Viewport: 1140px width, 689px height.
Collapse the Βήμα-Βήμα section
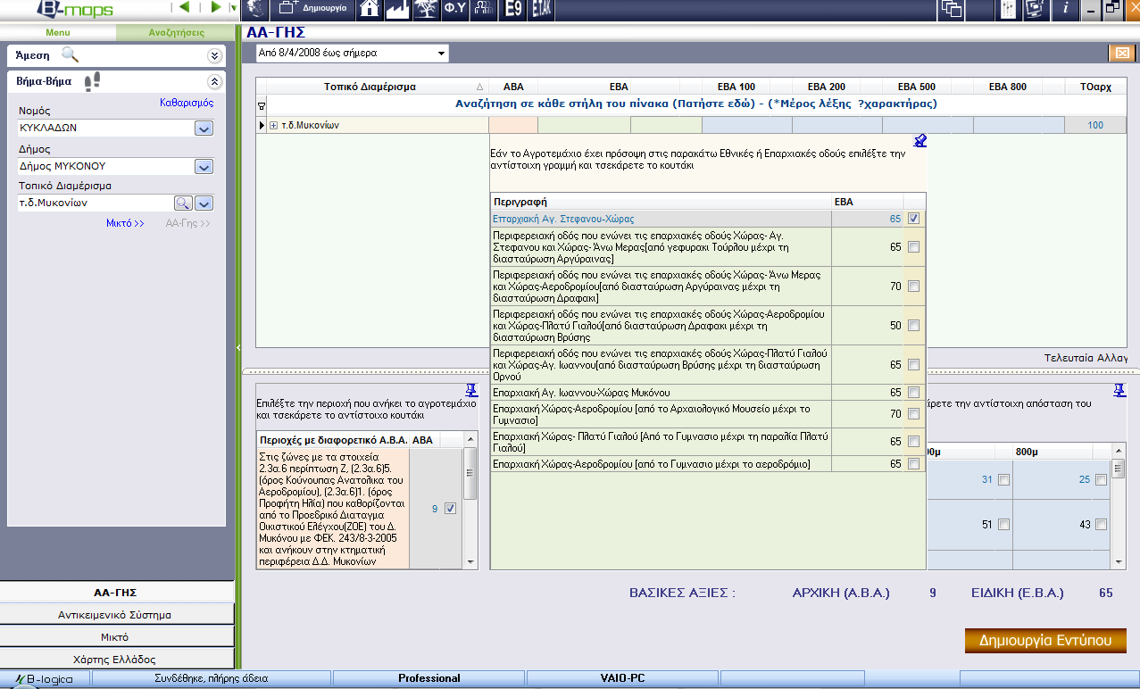tap(214, 81)
